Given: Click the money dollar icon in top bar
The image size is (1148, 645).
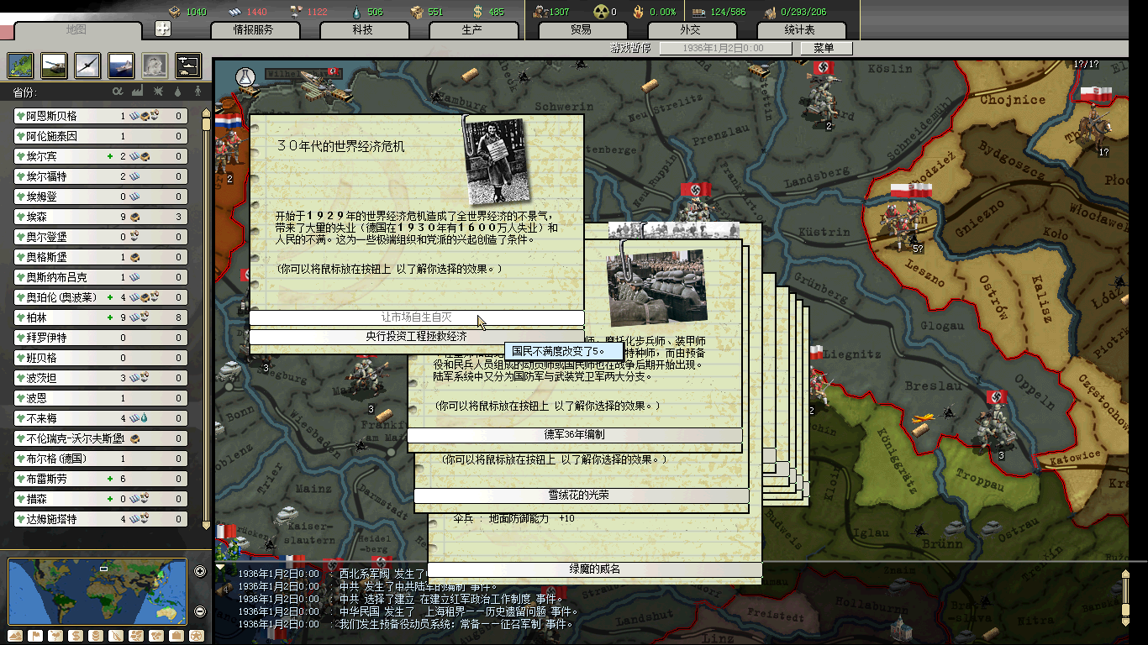Looking at the screenshot, I should pyautogui.click(x=478, y=12).
